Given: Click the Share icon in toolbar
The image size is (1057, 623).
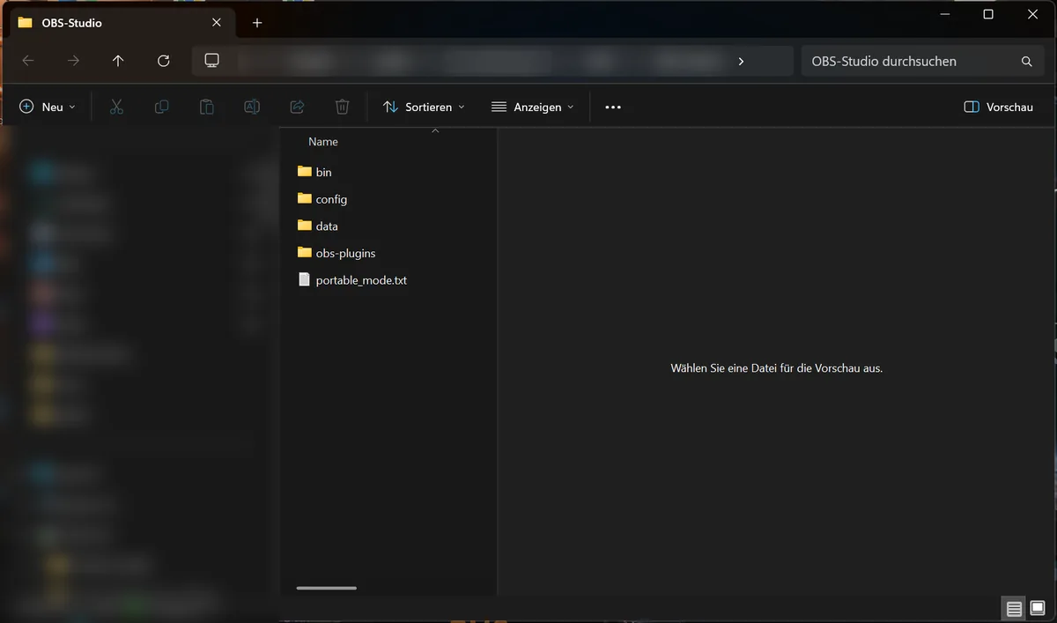Looking at the screenshot, I should coord(297,107).
